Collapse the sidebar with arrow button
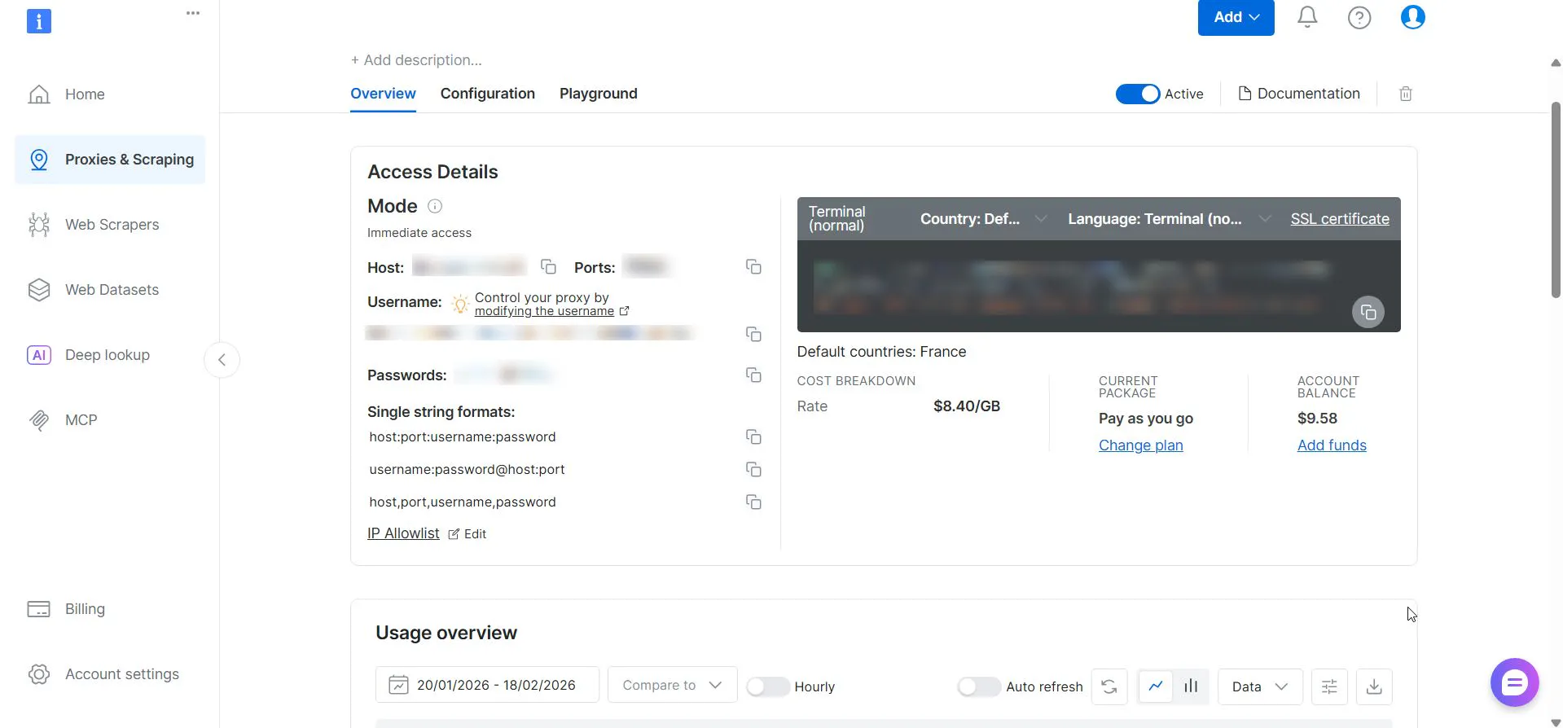Screen dimensions: 1563x728 point(222,360)
